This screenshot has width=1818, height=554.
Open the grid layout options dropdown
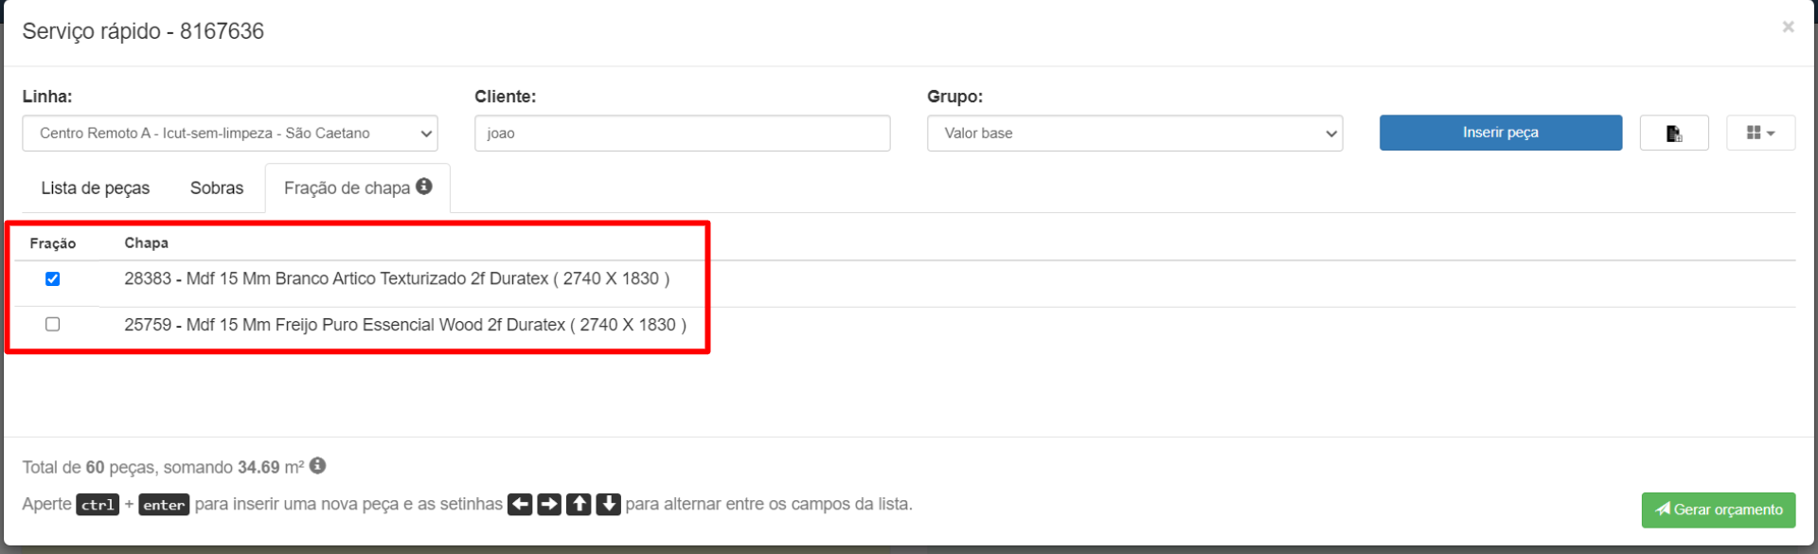pyautogui.click(x=1759, y=134)
